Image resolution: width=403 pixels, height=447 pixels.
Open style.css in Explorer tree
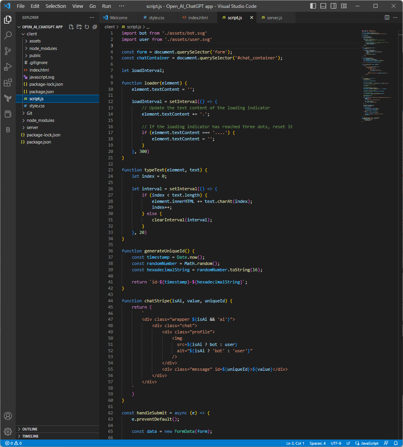(x=58, y=106)
